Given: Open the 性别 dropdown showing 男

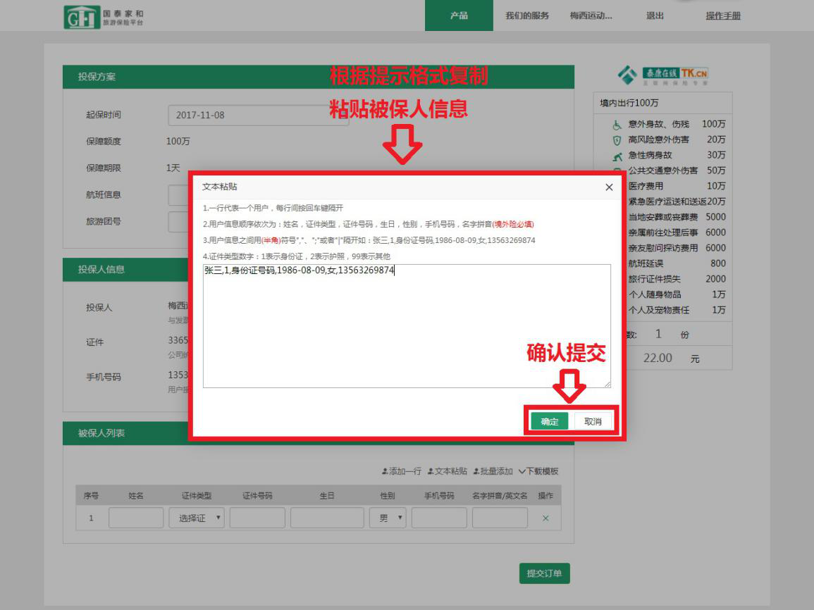Looking at the screenshot, I should click(388, 518).
